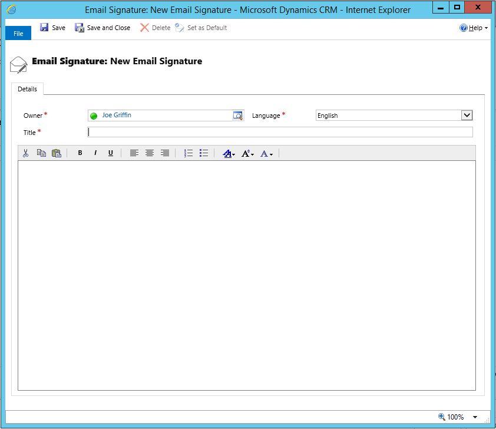This screenshot has width=496, height=429.
Task: Minimize the Internet Explorer window
Action: pyautogui.click(x=441, y=7)
